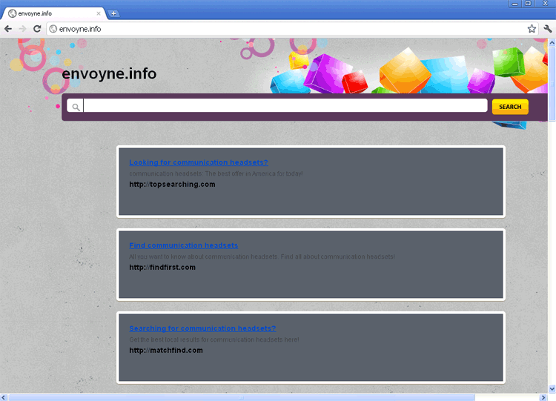Click the findfirst.com URL
The image size is (556, 401).
point(162,268)
